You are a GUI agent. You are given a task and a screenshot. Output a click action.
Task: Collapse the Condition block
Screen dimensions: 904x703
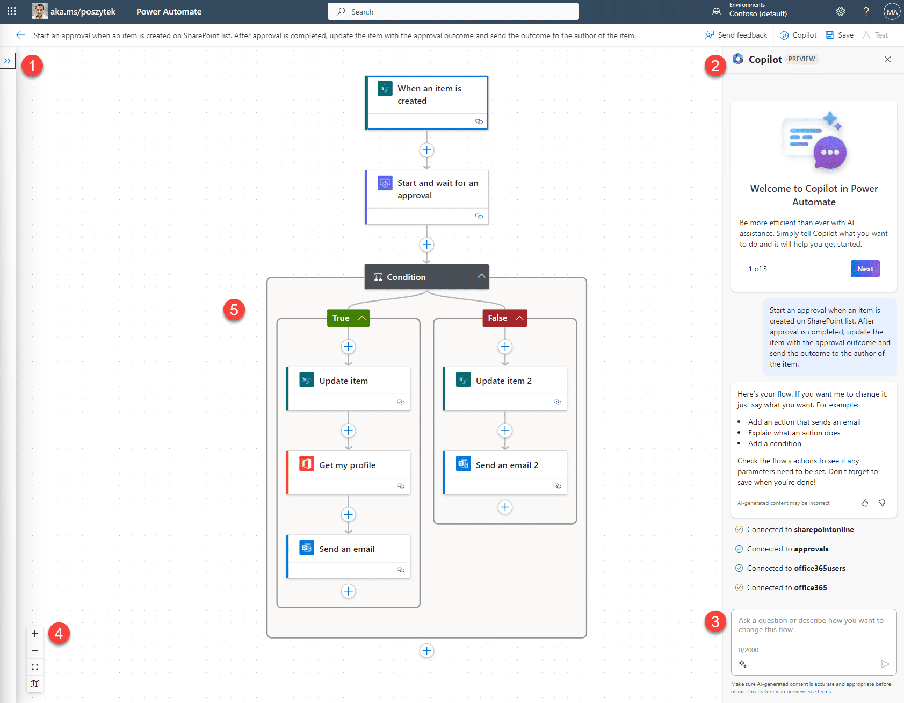pos(481,276)
